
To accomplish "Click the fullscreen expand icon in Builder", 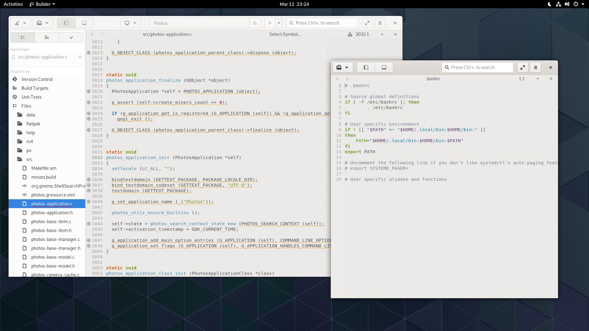I will point(367,23).
